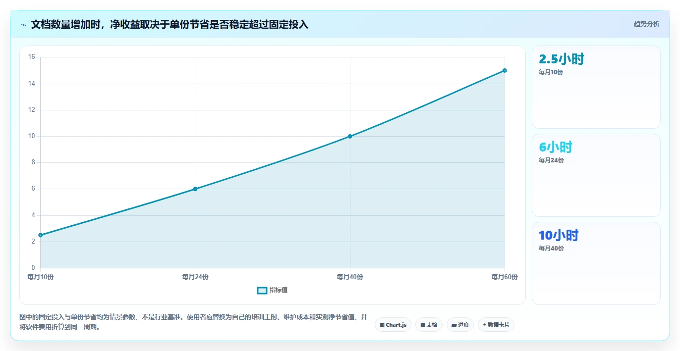Image resolution: width=680 pixels, height=351 pixels.
Task: Click the y-axis value 16
Action: [32, 57]
